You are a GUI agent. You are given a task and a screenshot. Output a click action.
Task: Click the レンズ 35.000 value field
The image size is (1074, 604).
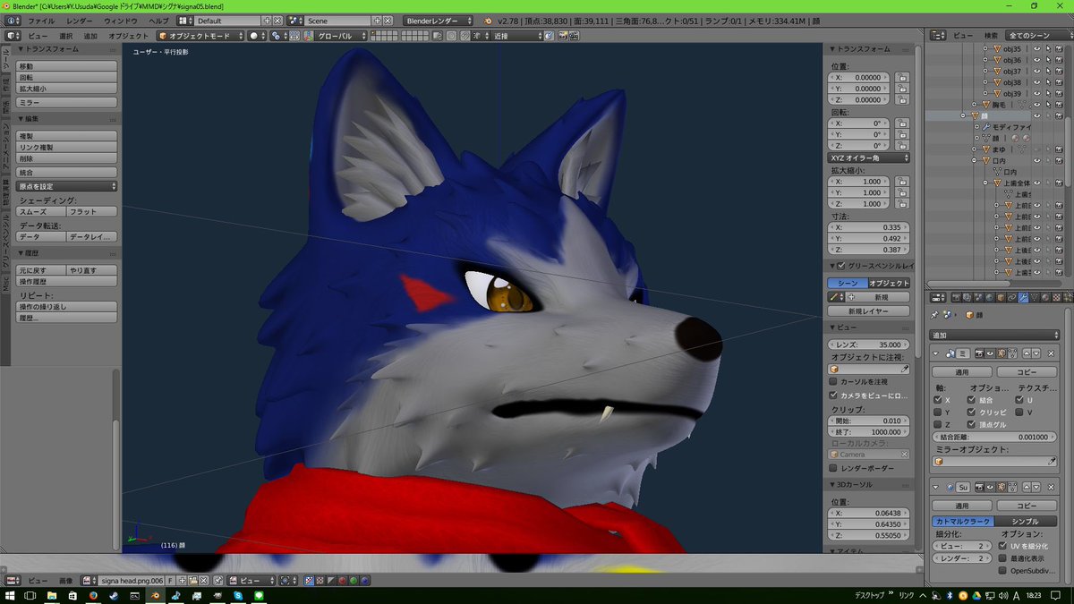click(x=869, y=344)
